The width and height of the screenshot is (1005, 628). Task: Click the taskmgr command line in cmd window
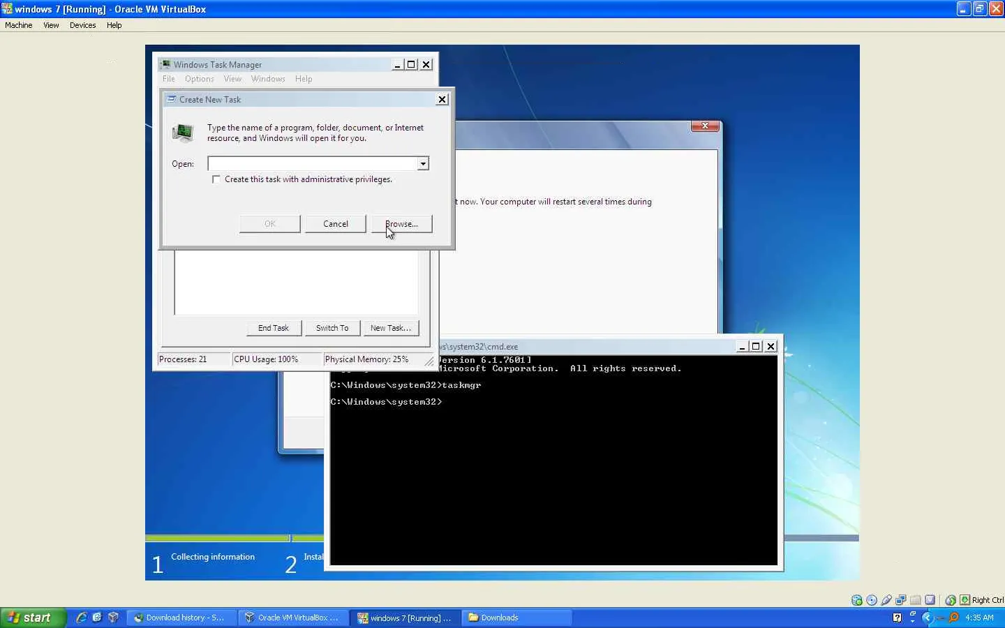click(405, 385)
